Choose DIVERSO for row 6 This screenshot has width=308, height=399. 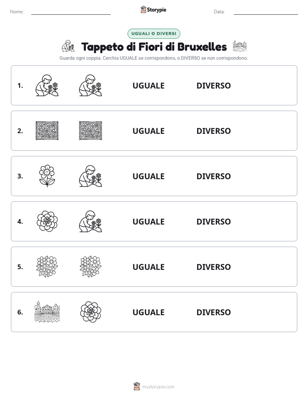coord(214,312)
